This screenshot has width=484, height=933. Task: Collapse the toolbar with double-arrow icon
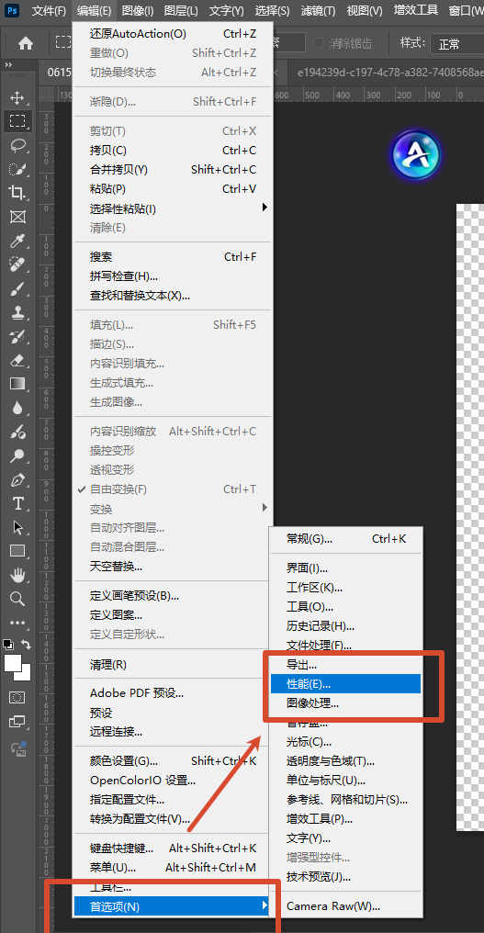pyautogui.click(x=8, y=64)
